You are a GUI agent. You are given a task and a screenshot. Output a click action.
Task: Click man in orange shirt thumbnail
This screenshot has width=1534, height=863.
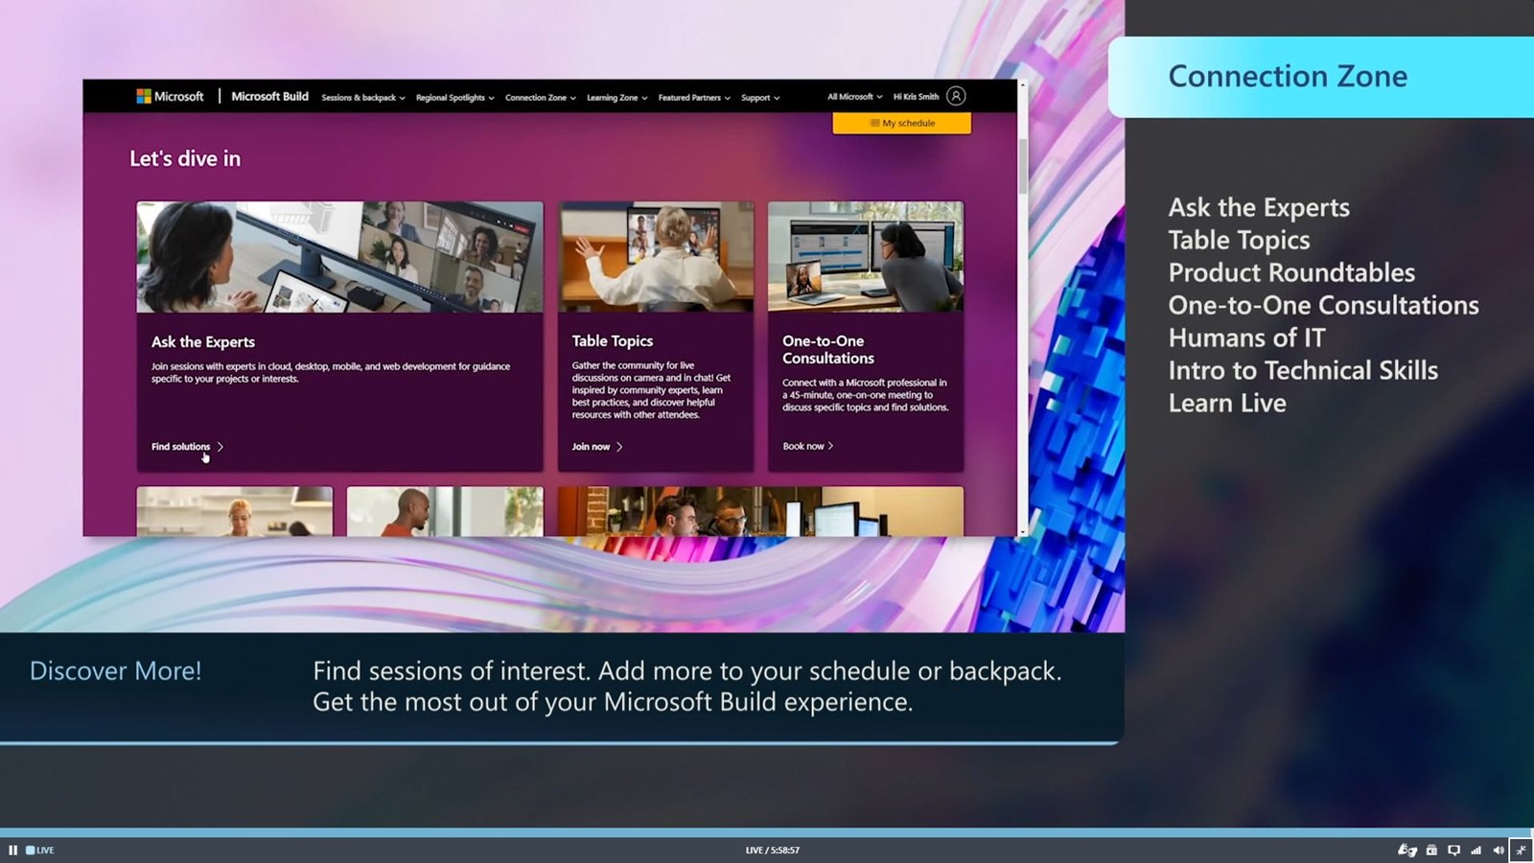445,511
